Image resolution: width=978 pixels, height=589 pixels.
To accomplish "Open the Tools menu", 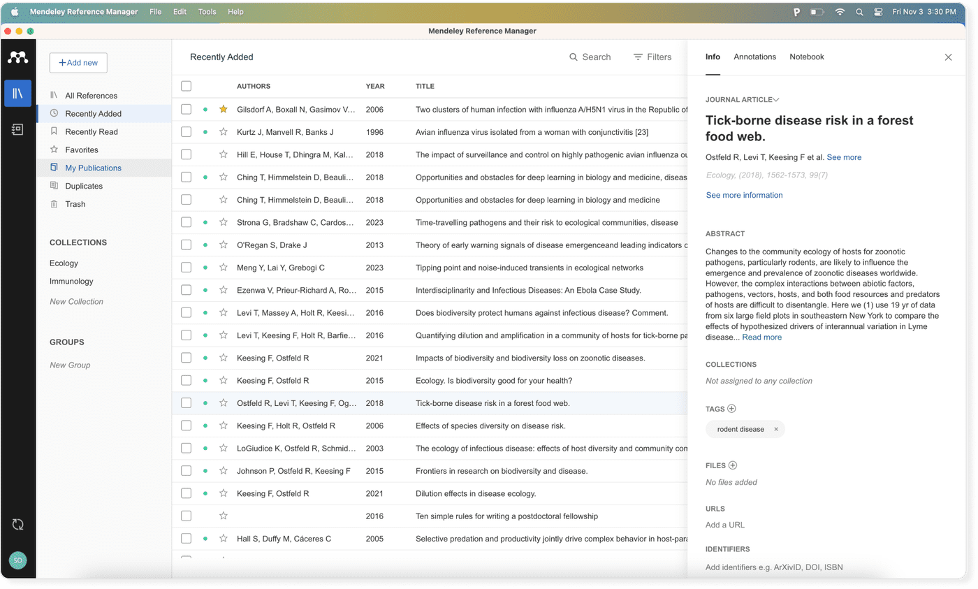I will tap(206, 11).
